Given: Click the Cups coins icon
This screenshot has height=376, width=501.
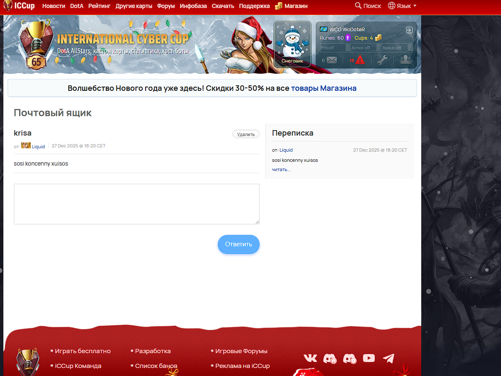Looking at the screenshot, I should click(x=378, y=38).
